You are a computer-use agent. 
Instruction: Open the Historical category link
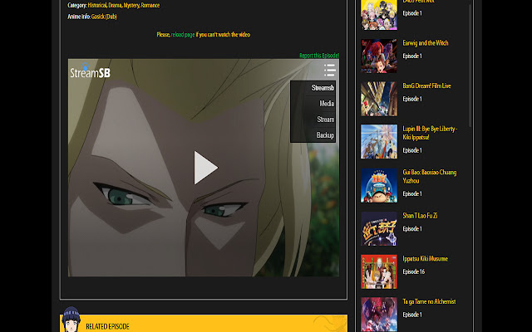pyautogui.click(x=97, y=5)
